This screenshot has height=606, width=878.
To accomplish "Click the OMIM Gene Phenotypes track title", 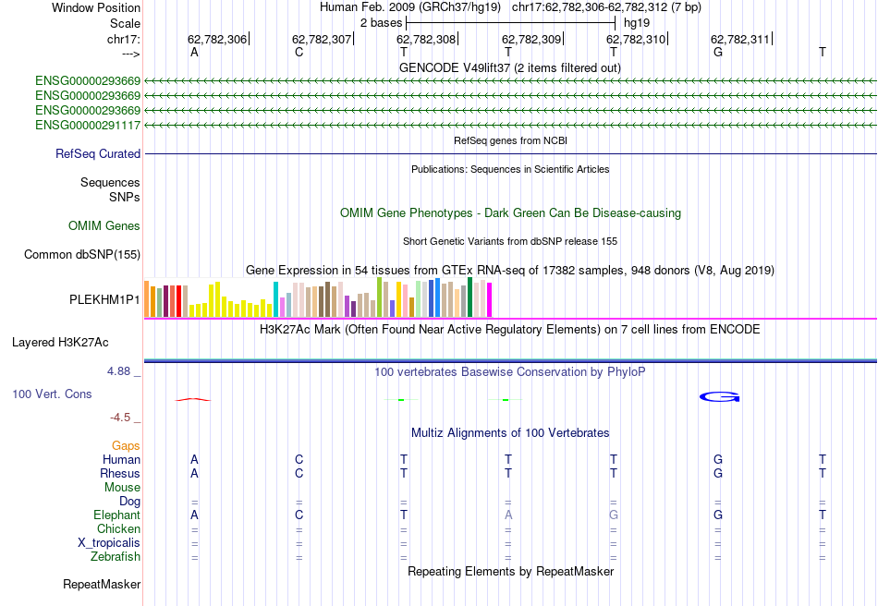I will pyautogui.click(x=510, y=212).
